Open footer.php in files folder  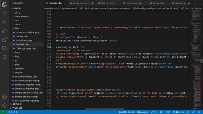pyautogui.click(x=22, y=36)
